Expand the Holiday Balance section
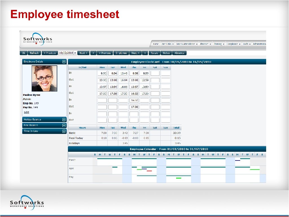This screenshot has height=217, width=289. pos(64,119)
